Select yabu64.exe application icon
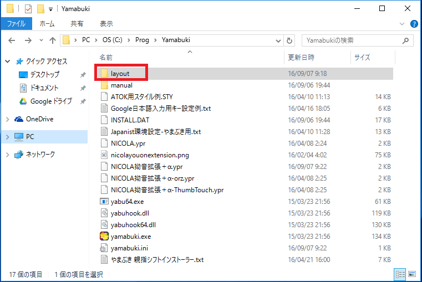Image resolution: width=422 pixels, height=282 pixels. coord(104,201)
